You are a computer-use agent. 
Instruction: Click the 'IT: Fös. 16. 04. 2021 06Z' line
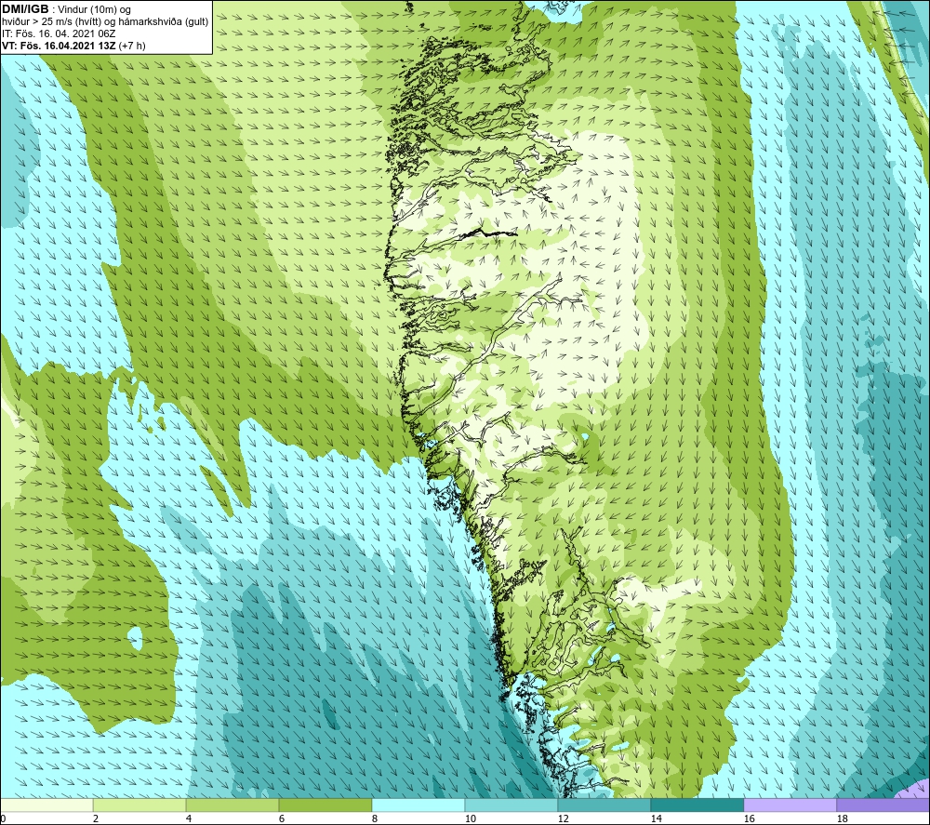click(59, 33)
